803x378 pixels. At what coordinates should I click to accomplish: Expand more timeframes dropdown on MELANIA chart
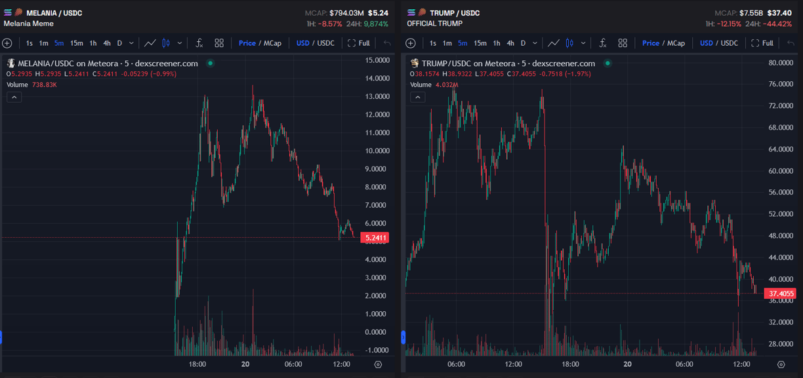coord(132,43)
